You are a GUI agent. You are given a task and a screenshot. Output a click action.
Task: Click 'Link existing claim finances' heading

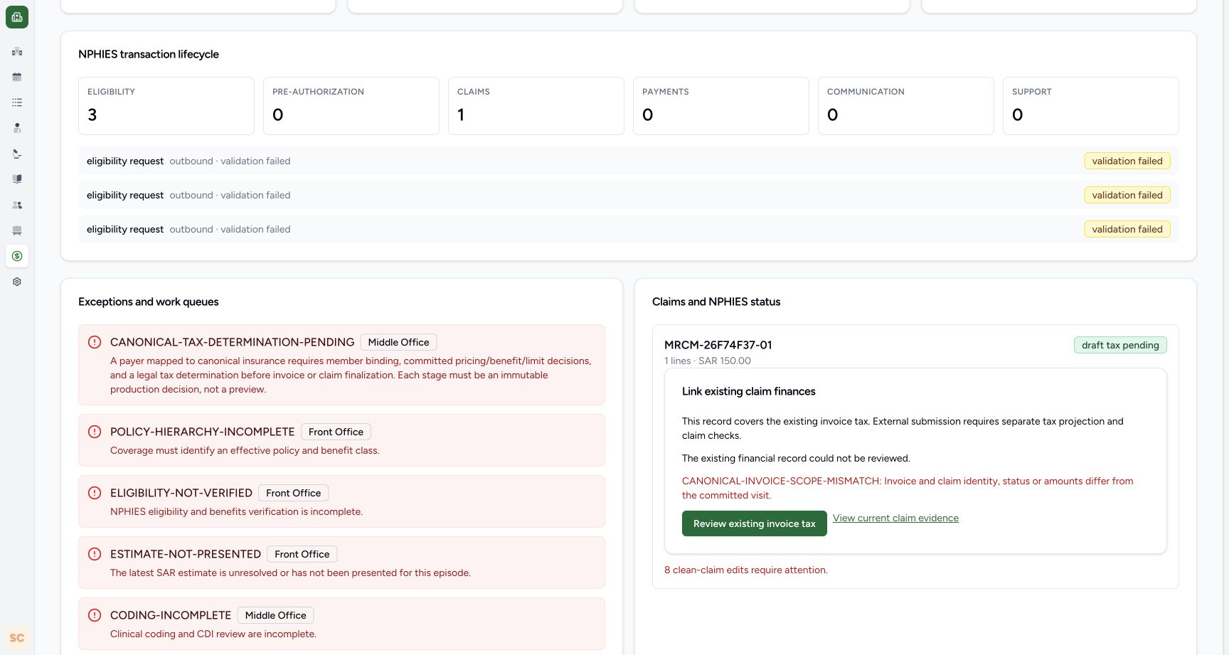(748, 391)
